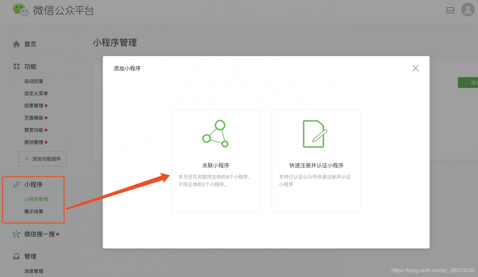478x277 pixels.
Task: Select 小程序 section heading
Action: tap(33, 185)
